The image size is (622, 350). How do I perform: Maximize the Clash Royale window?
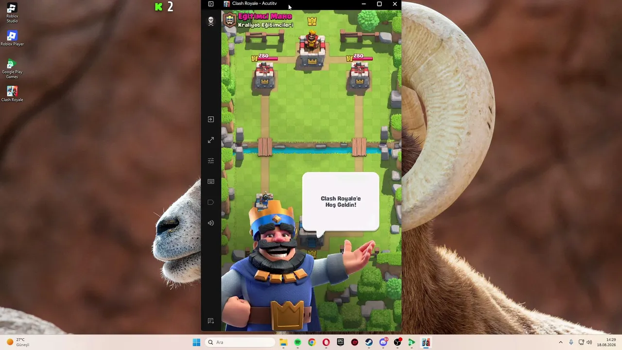pos(379,4)
